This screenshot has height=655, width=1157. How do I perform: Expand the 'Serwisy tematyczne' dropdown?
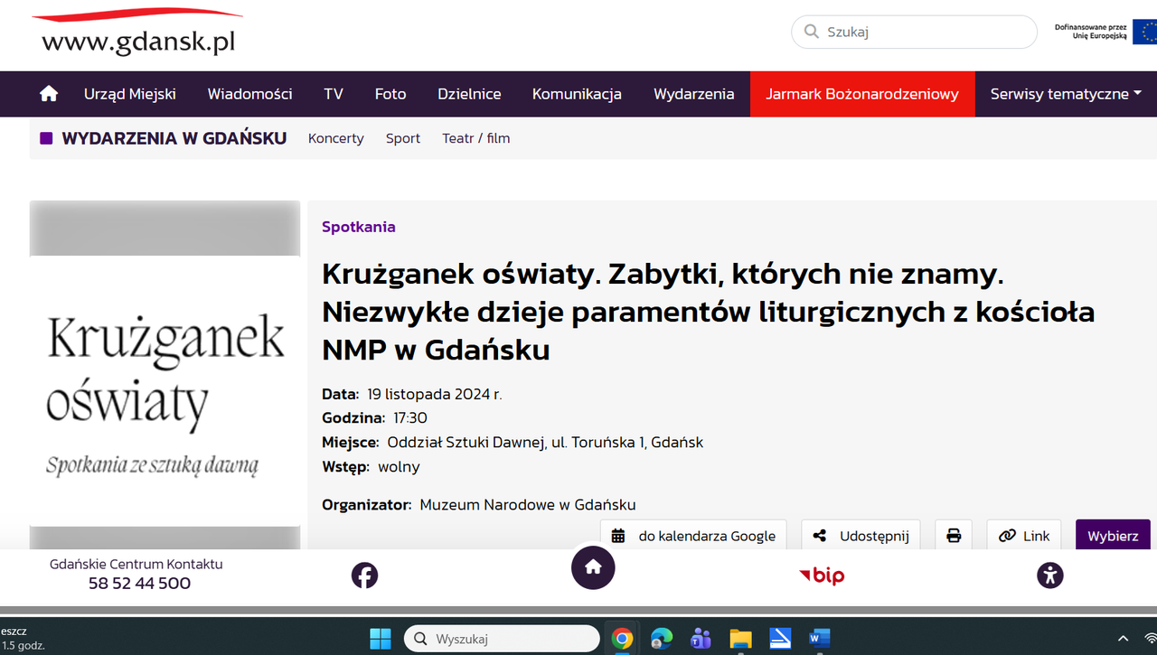1065,93
